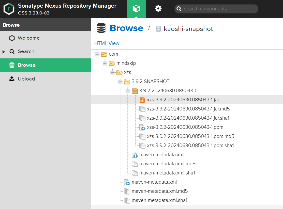
Task: Click the Welcome hexagon icon in sidebar
Action: pos(12,38)
